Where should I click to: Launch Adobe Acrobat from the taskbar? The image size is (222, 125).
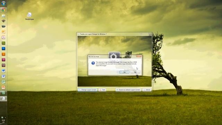[3, 37]
